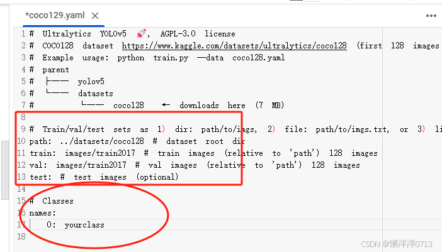Open the kaggle.com coco128 dataset link
The height and width of the screenshot is (252, 442).
[x=234, y=46]
